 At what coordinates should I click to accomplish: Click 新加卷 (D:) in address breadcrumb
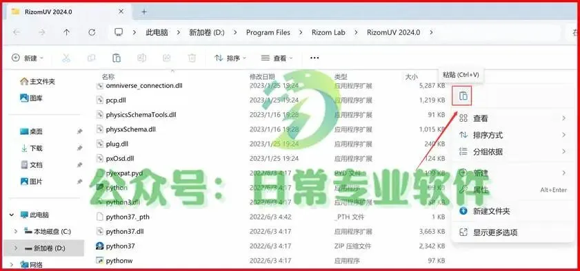(x=207, y=32)
